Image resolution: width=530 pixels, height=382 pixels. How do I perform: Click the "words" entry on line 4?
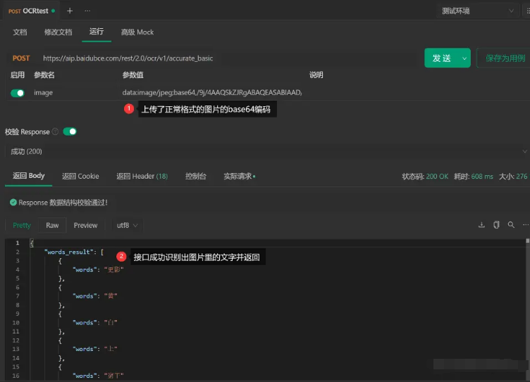[x=98, y=269]
